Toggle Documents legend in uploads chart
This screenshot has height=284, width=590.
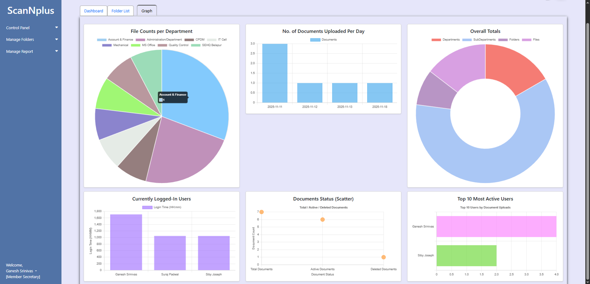click(x=323, y=39)
